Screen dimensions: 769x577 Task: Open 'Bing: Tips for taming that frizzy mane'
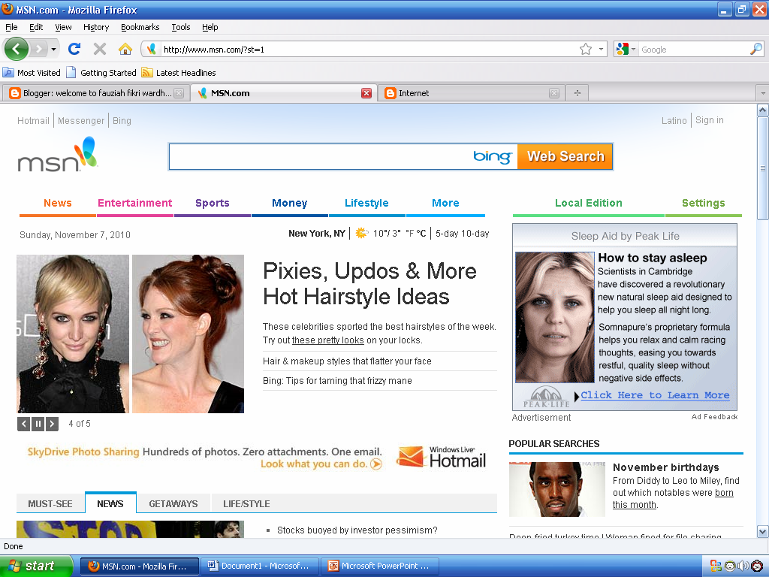click(x=337, y=381)
